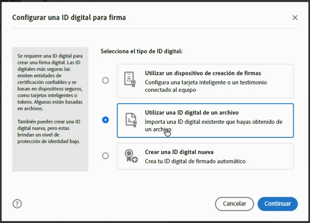Close the Configurar una ID digital dialog
Viewport: 310px width, 223px height.
(x=295, y=18)
